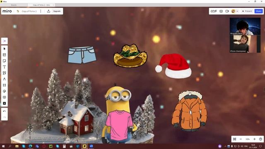Click the 10% zoom level
Image resolution: width=265 pixels, height=149 pixels.
click(x=248, y=139)
